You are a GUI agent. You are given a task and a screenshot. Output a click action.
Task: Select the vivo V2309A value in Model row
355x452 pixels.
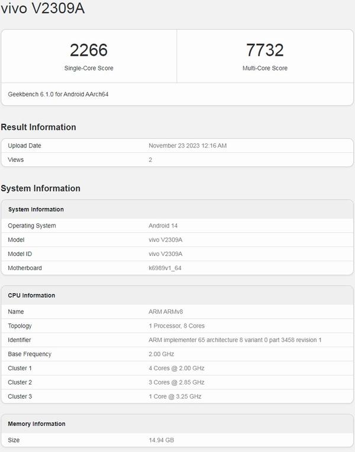click(166, 240)
